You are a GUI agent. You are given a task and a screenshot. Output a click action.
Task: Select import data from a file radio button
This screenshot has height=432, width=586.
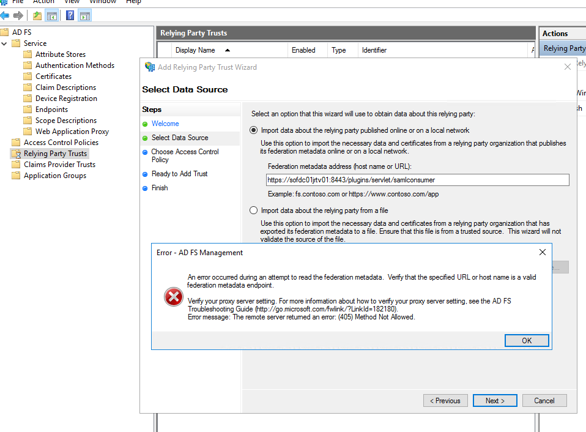tap(253, 210)
